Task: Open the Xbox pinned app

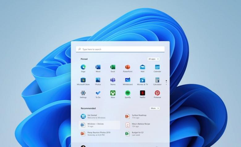Action: (113, 94)
